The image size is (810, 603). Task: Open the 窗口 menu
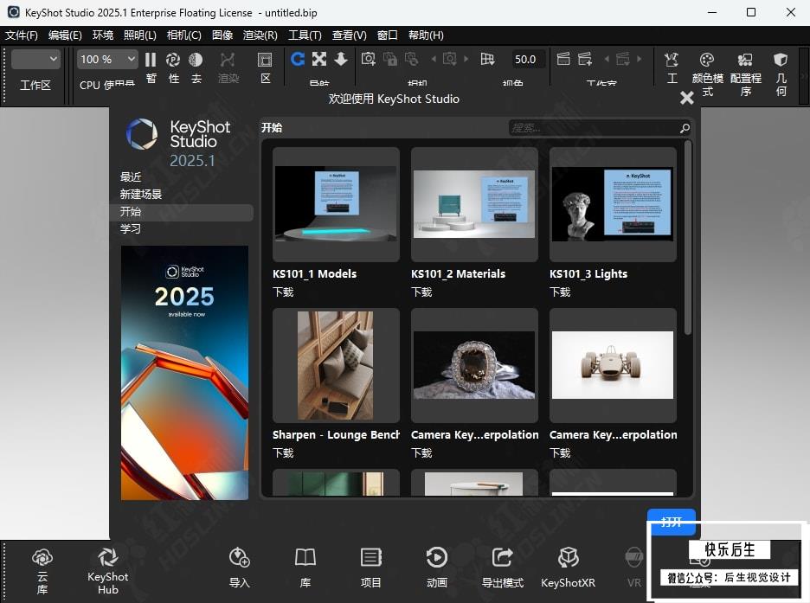click(x=388, y=35)
